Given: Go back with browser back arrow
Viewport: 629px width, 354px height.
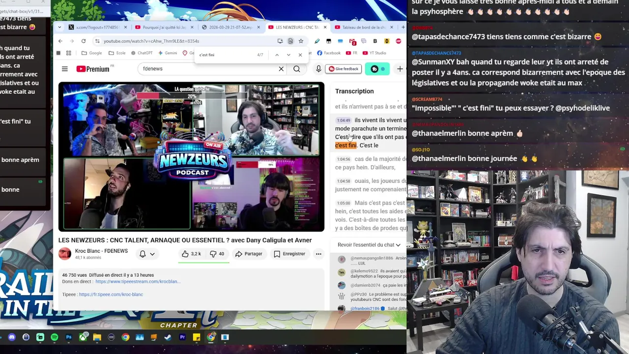Looking at the screenshot, I should tap(60, 41).
